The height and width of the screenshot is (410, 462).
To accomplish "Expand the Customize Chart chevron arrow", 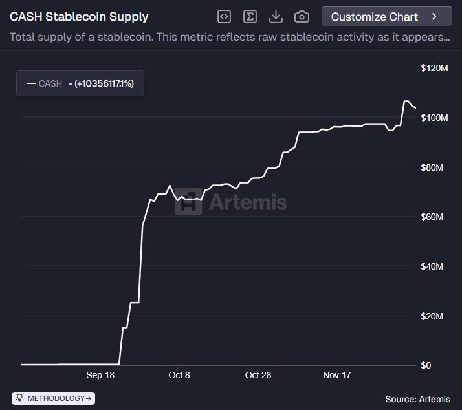I will pyautogui.click(x=434, y=17).
